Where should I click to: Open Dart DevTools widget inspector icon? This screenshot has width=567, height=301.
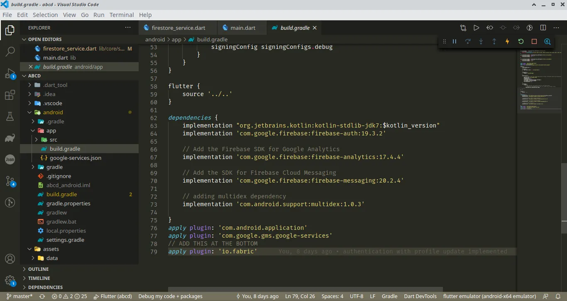tap(547, 41)
